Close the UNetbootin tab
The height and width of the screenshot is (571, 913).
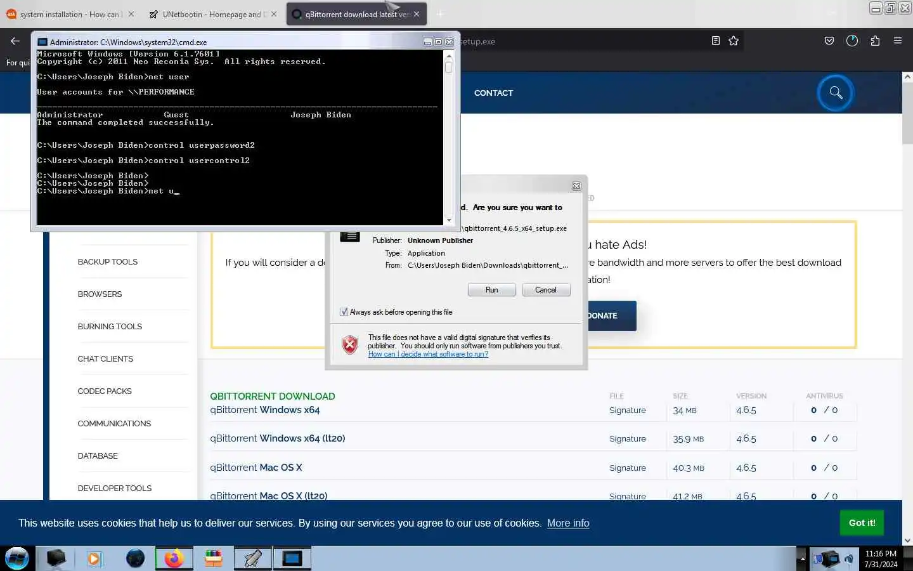click(x=274, y=14)
